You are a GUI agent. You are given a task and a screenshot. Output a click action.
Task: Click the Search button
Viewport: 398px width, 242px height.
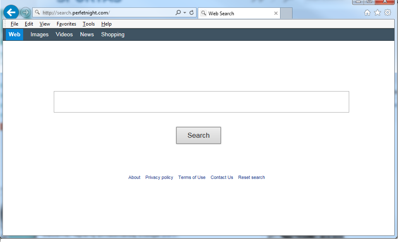[x=199, y=135]
